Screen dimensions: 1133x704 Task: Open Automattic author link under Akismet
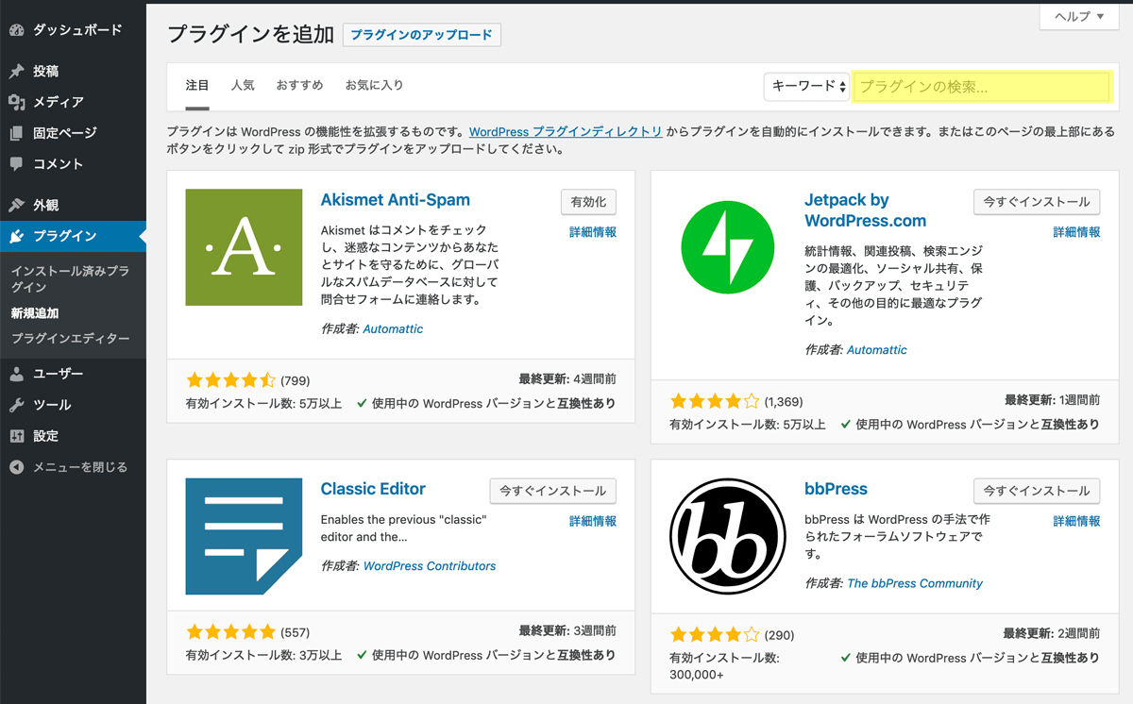[393, 329]
